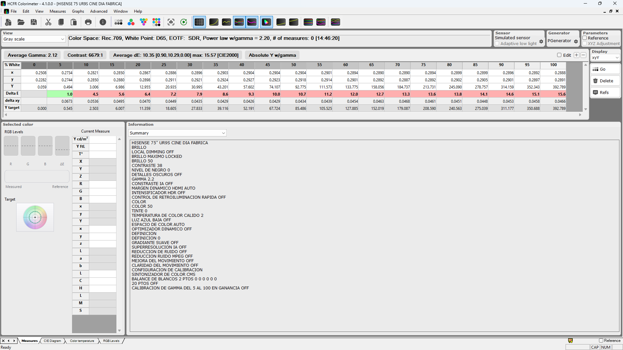Click the Cut scissors icon
This screenshot has width=623, height=350.
(48, 22)
